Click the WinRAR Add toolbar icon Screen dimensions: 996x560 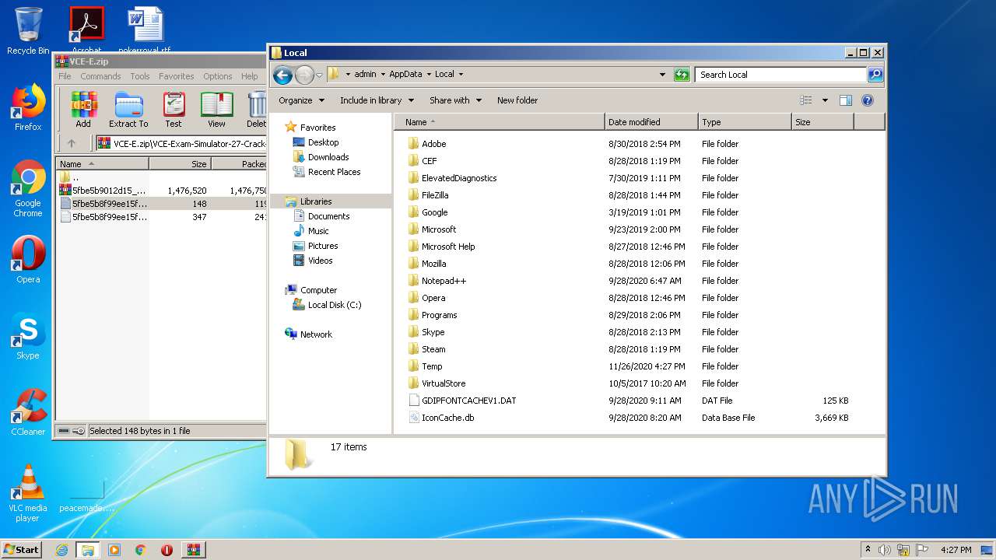coord(83,110)
